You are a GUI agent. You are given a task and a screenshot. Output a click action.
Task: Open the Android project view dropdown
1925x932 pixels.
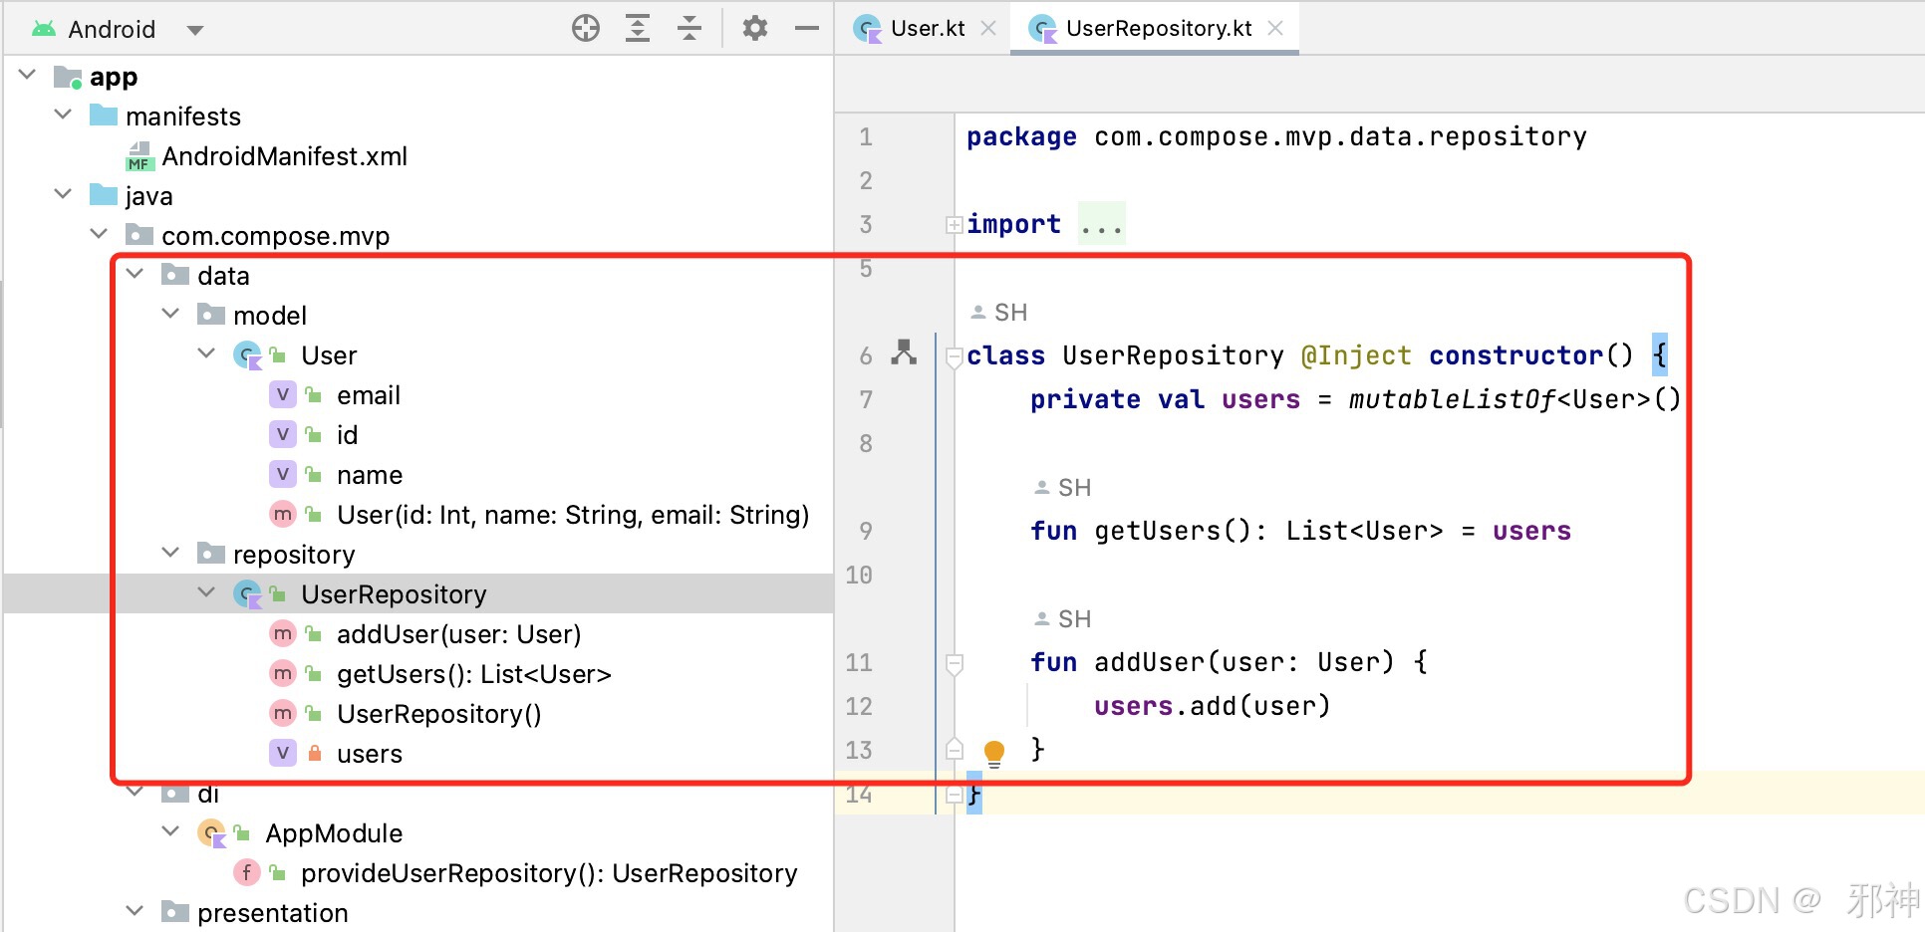coord(195,29)
